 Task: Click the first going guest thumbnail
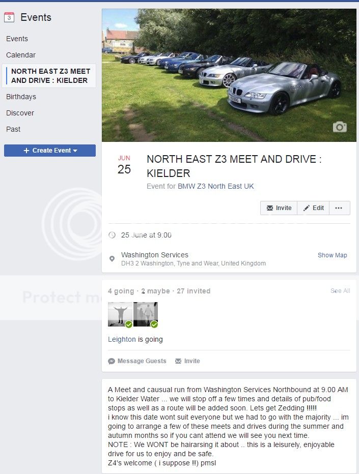click(x=120, y=314)
